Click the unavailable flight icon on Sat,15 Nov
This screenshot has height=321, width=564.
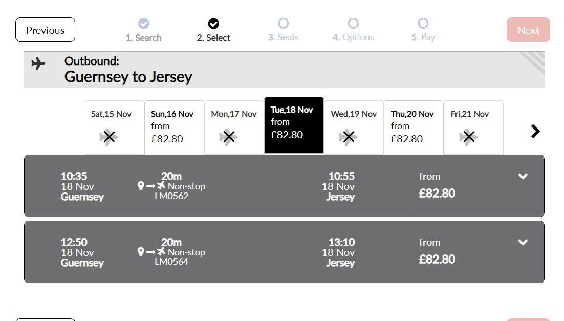pyautogui.click(x=109, y=137)
